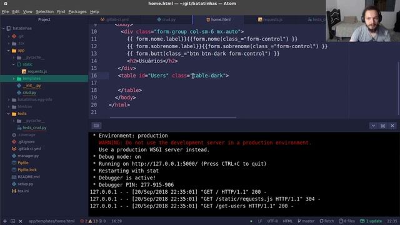Open the Find menu

point(61,12)
